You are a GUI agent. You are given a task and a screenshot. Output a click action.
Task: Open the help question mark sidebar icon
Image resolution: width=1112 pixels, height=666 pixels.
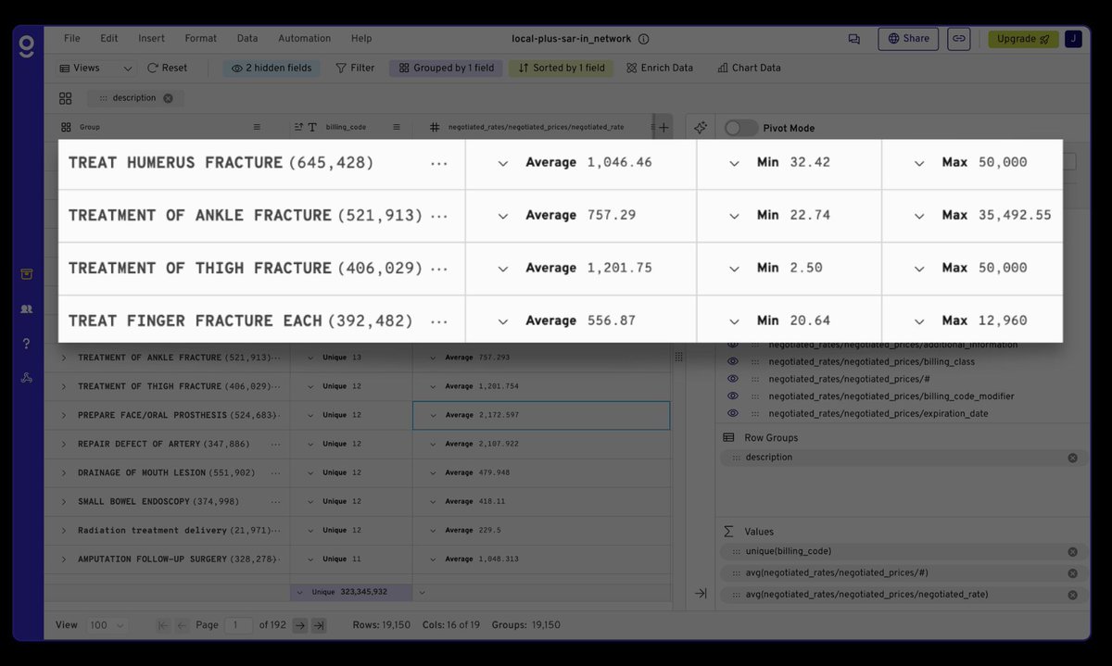(x=27, y=344)
